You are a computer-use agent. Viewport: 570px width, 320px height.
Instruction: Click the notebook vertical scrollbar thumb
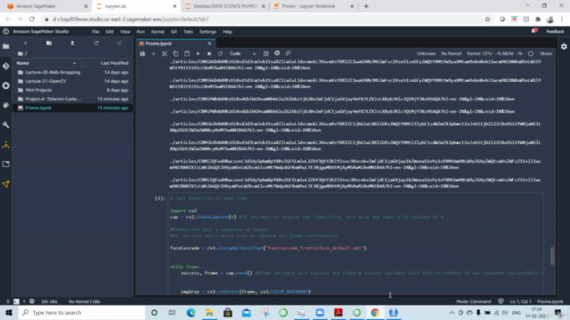pos(552,256)
